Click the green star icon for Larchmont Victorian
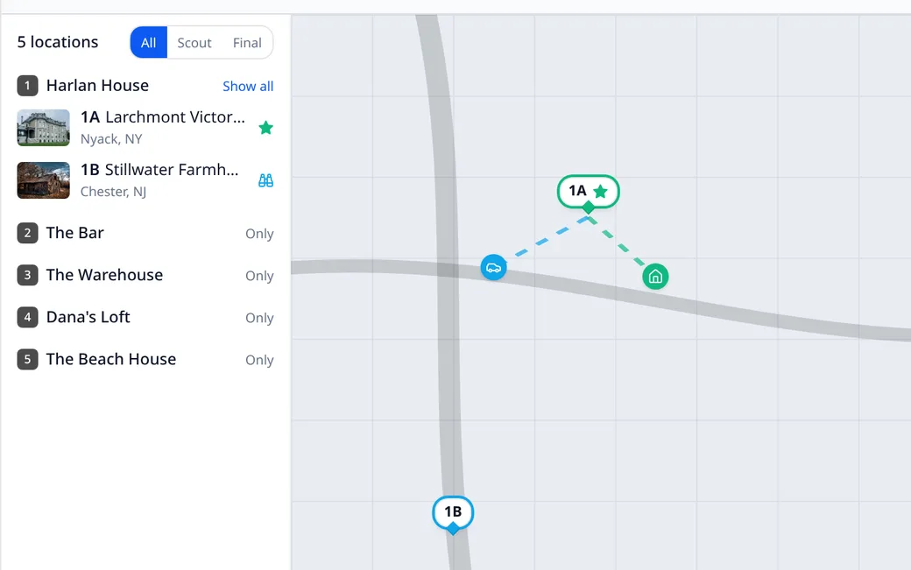911x570 pixels. click(265, 128)
